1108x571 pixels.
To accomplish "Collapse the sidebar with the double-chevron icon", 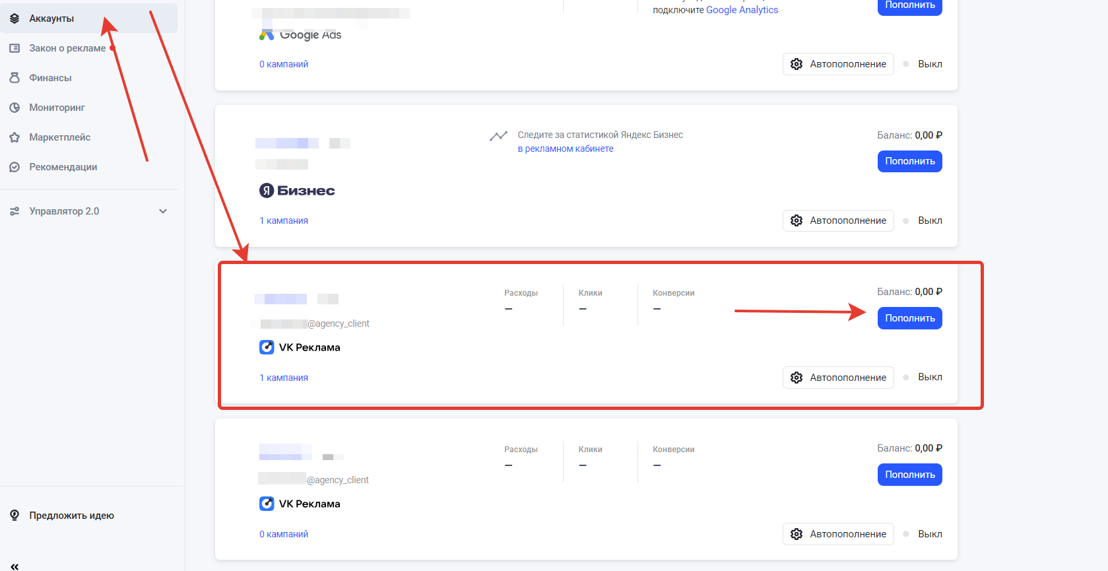I will pos(15,566).
